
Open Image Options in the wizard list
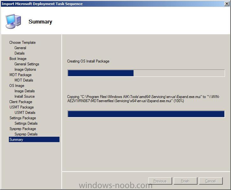[x=25, y=69]
